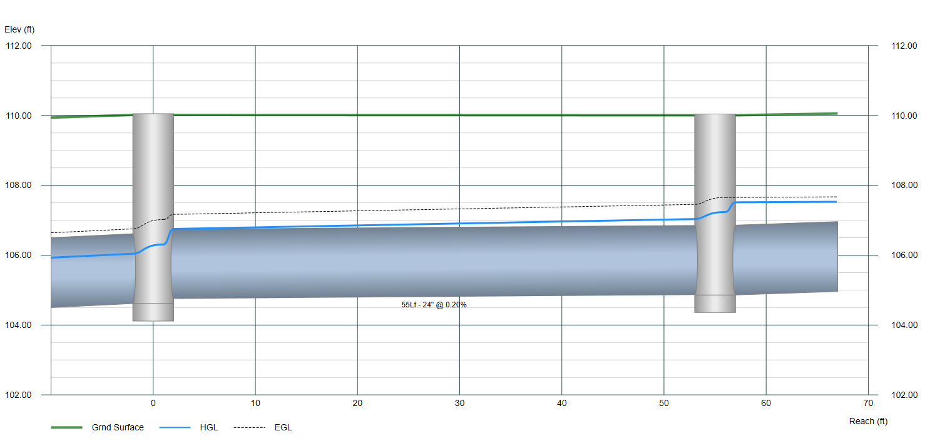Viewport: 930px width, 441px height.
Task: Click the left axis value 108.00
Action: (19, 186)
